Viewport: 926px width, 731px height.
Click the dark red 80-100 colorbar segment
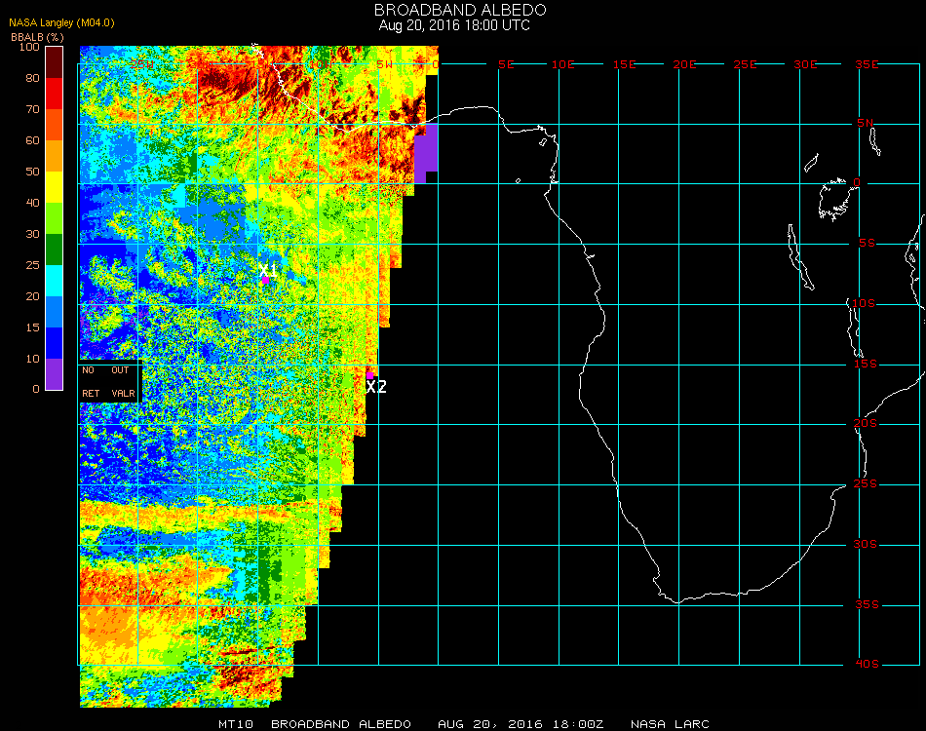[x=55, y=62]
